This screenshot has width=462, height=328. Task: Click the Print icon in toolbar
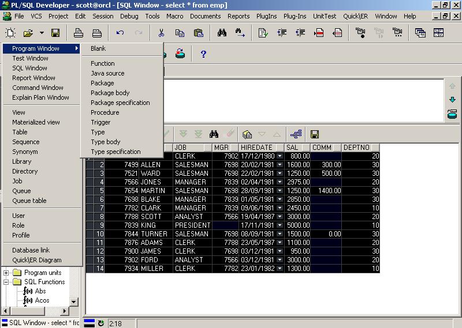[x=78, y=33]
